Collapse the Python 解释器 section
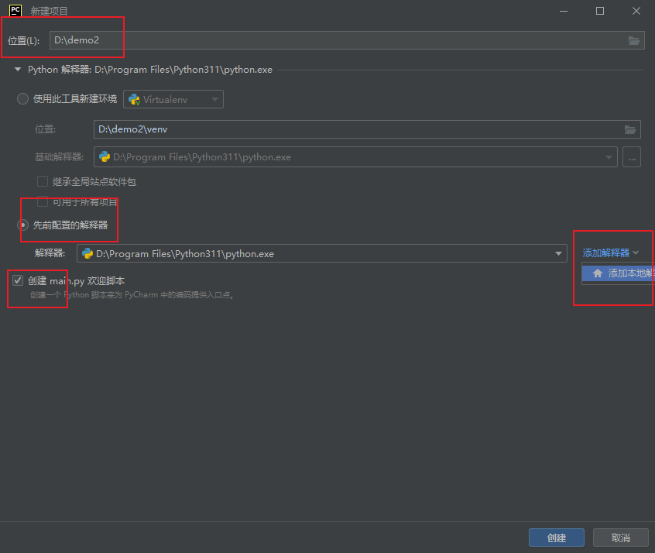The image size is (655, 553). (18, 70)
